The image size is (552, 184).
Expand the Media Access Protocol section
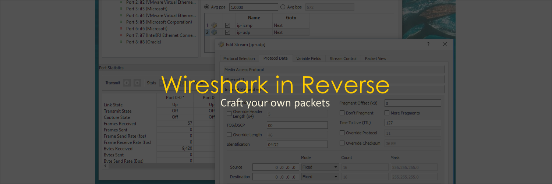(334, 70)
